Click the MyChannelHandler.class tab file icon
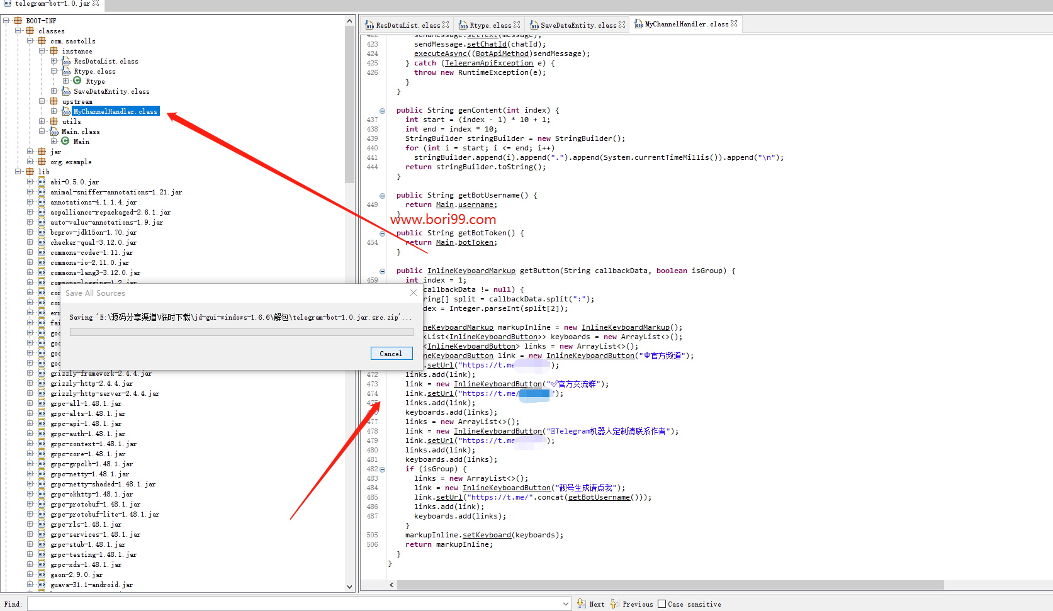 (x=639, y=24)
